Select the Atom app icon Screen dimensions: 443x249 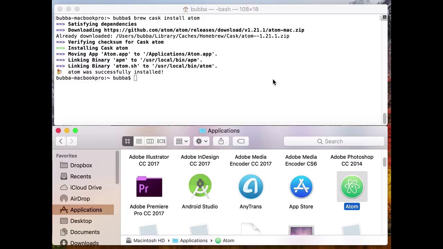click(x=352, y=187)
